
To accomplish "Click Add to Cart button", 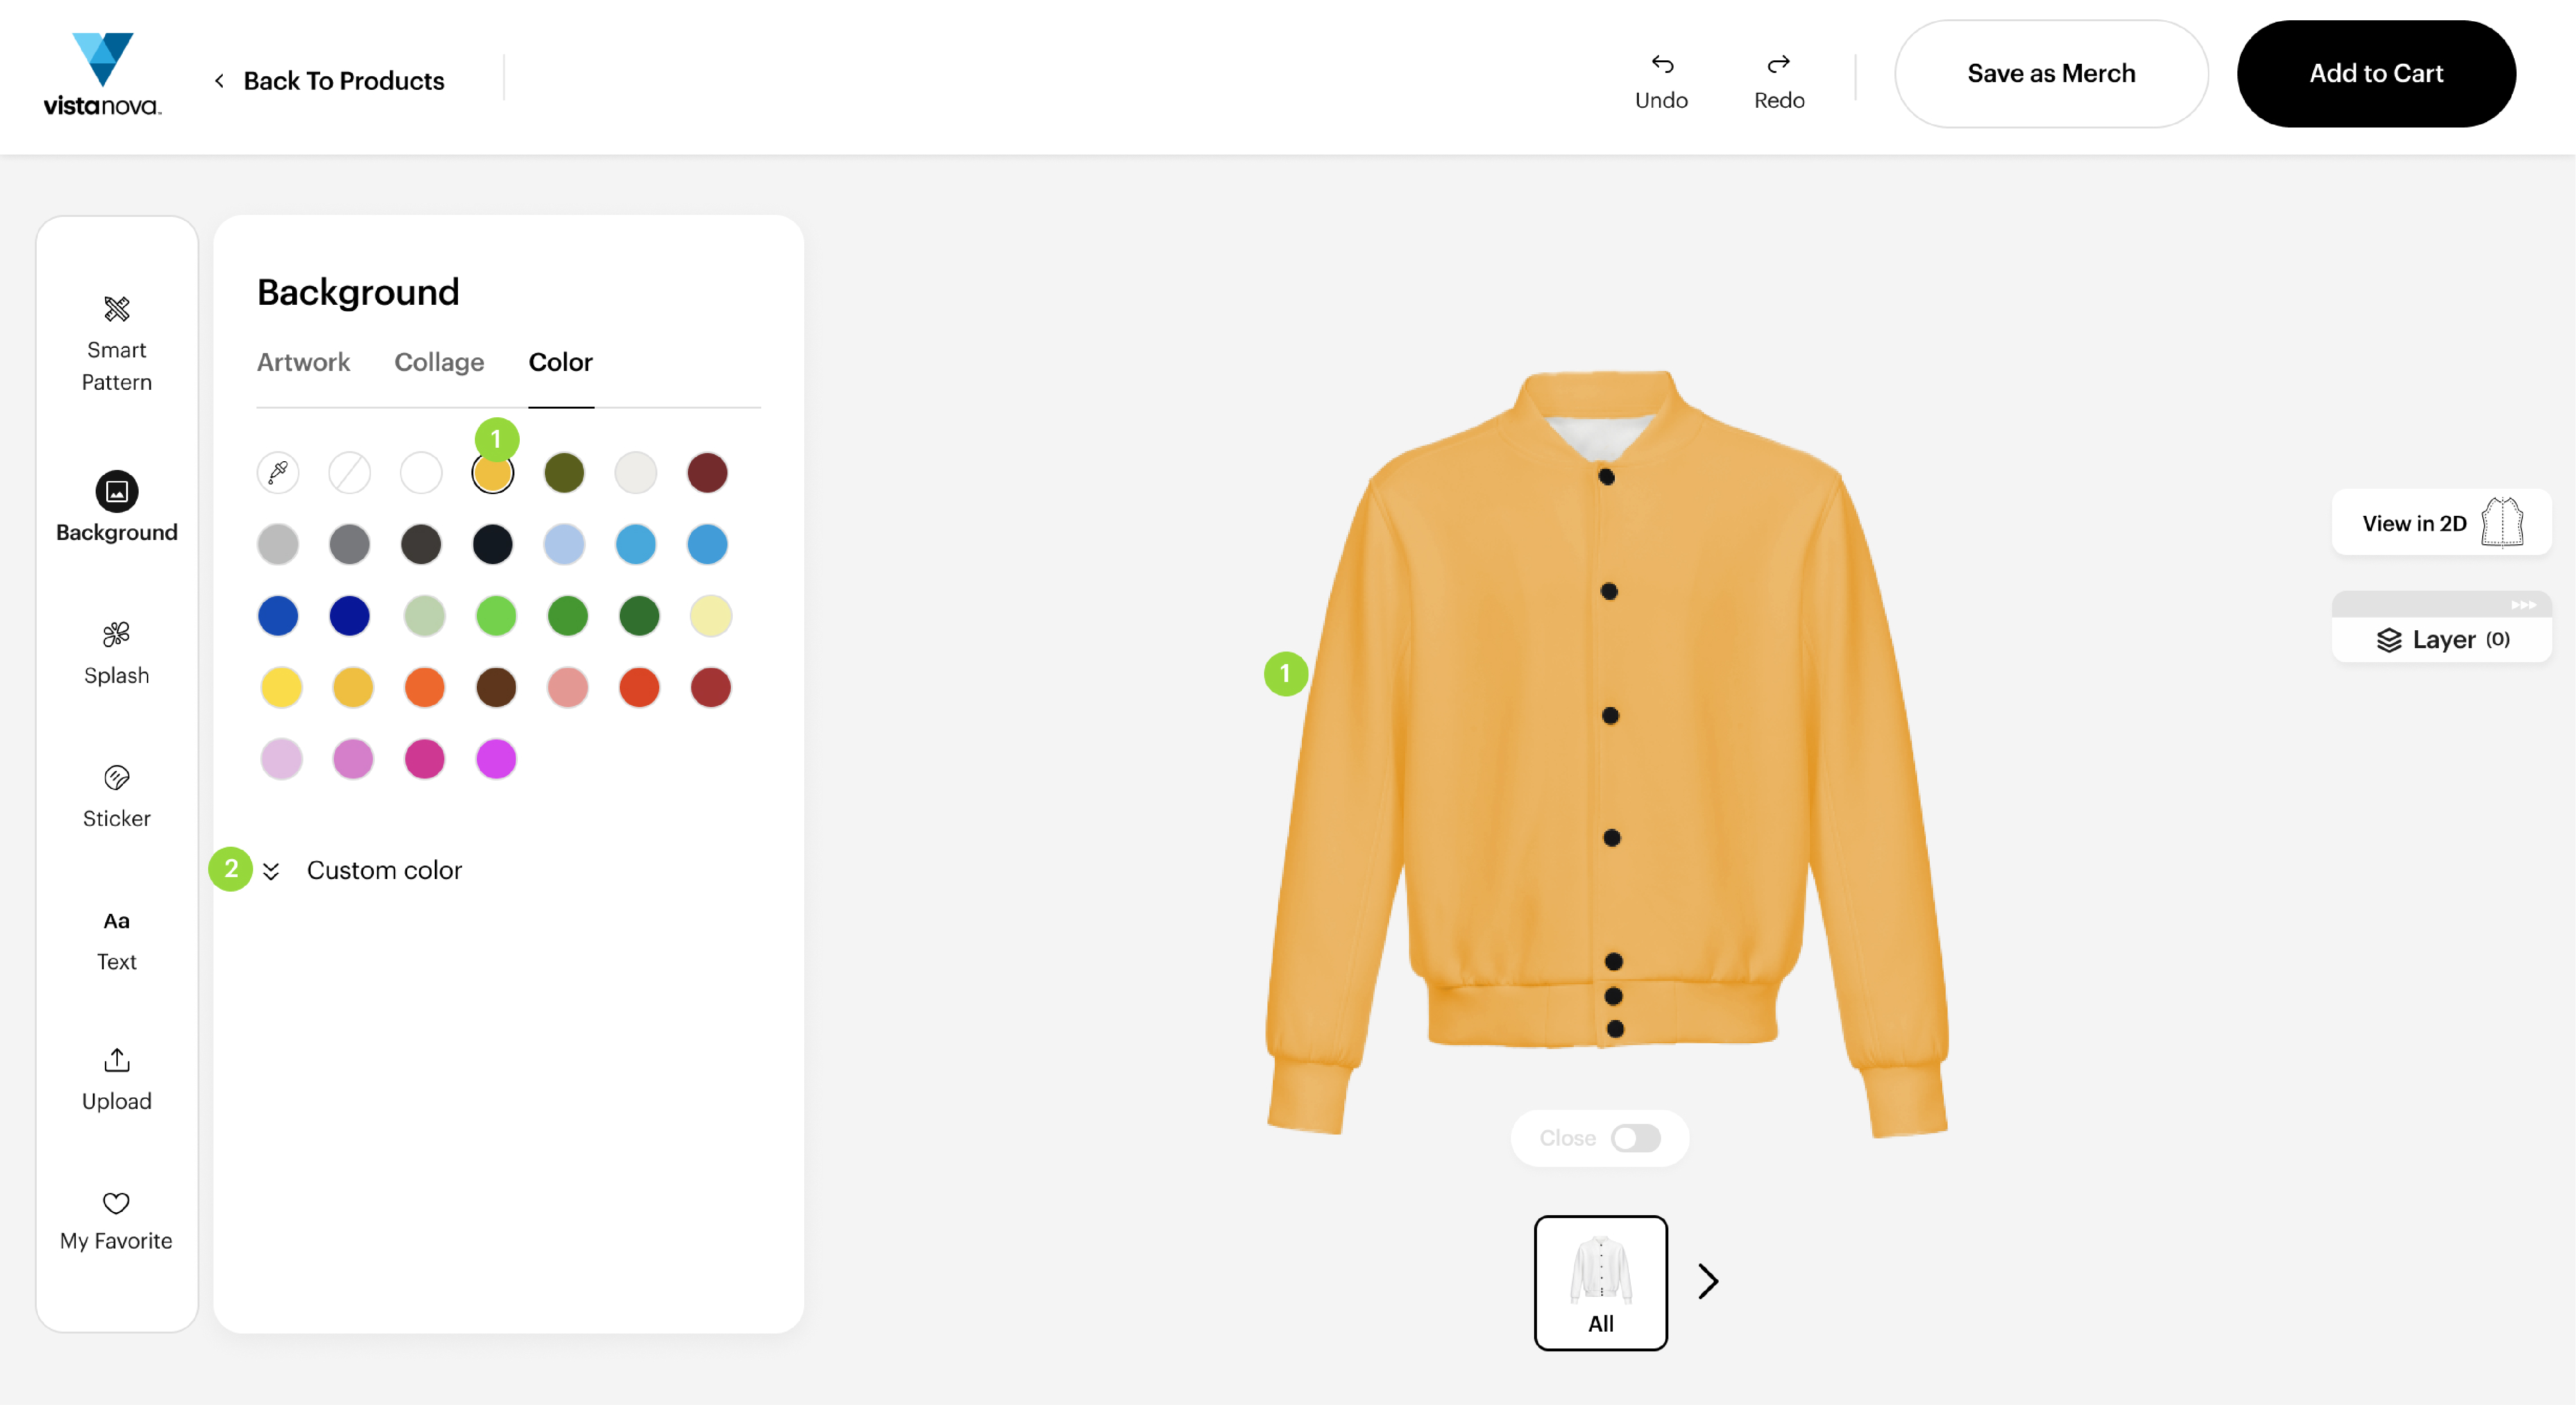I will pos(2375,73).
